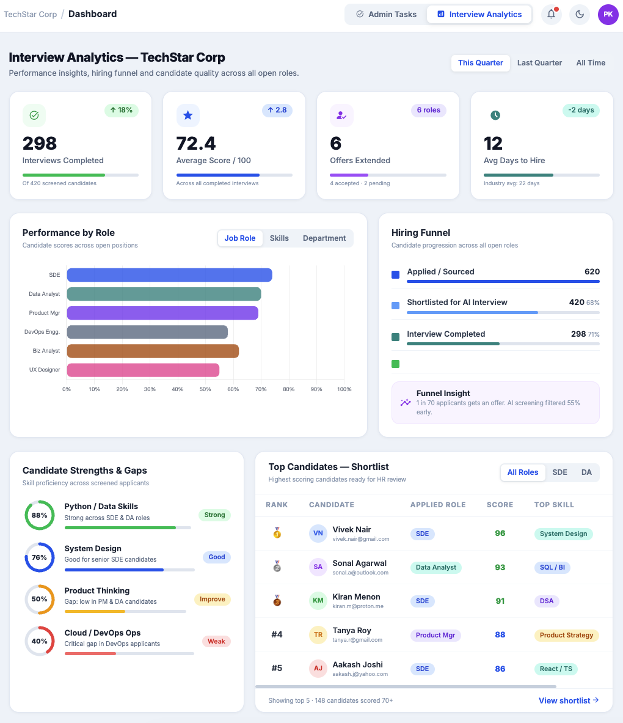Click the Biz Analyst brown bar

click(x=153, y=351)
